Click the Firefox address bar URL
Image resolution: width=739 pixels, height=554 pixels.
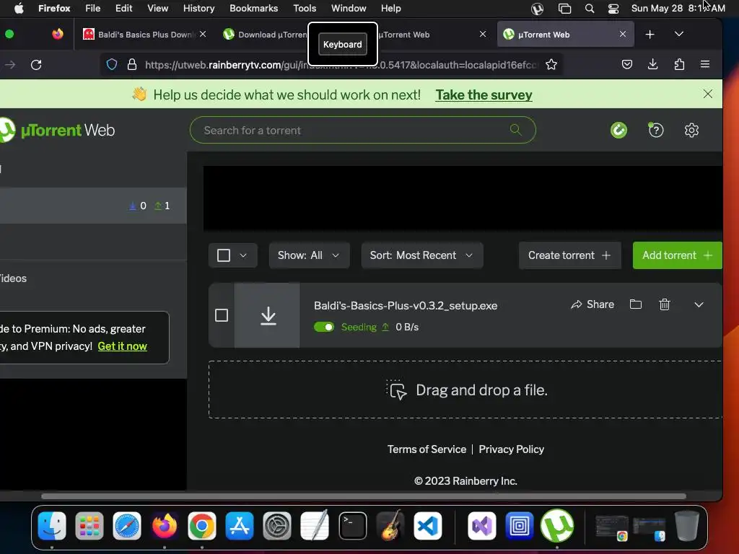341,64
